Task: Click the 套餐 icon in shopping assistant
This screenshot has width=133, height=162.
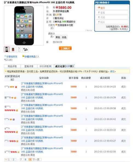Action: [x=99, y=13]
